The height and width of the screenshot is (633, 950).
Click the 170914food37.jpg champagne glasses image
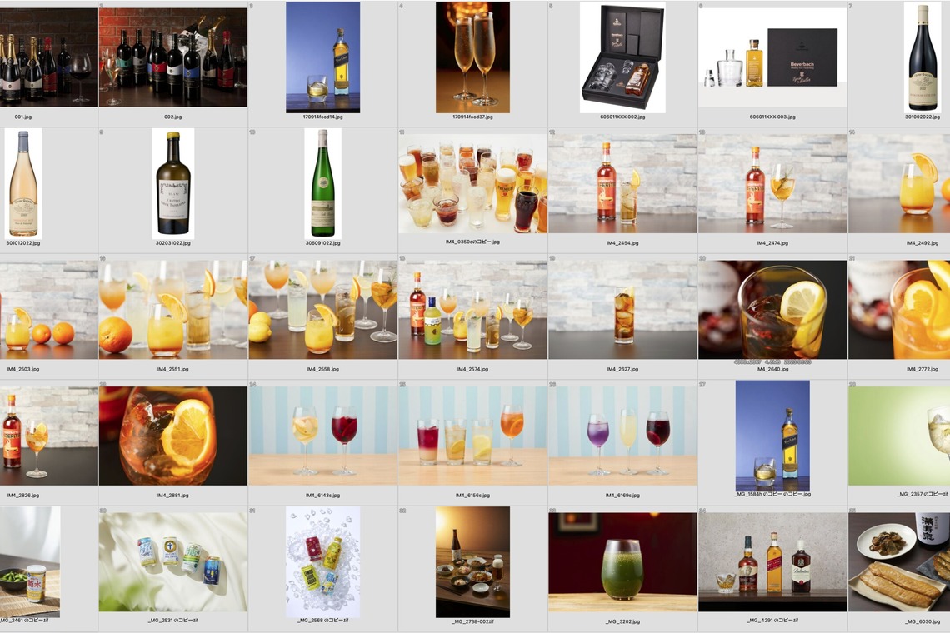coord(472,57)
